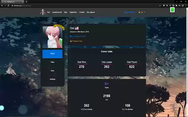The image size is (188, 117).
Task: Open the Settings sidebar tab
Action: click(52, 79)
